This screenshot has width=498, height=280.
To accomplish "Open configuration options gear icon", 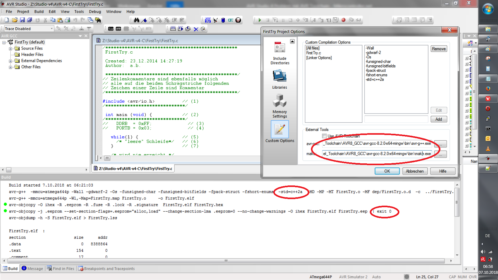I will (x=203, y=29).
